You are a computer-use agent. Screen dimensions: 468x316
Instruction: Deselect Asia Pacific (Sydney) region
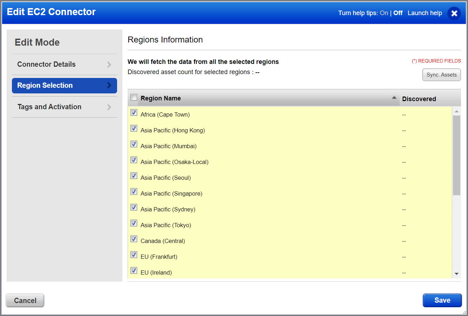coord(134,207)
